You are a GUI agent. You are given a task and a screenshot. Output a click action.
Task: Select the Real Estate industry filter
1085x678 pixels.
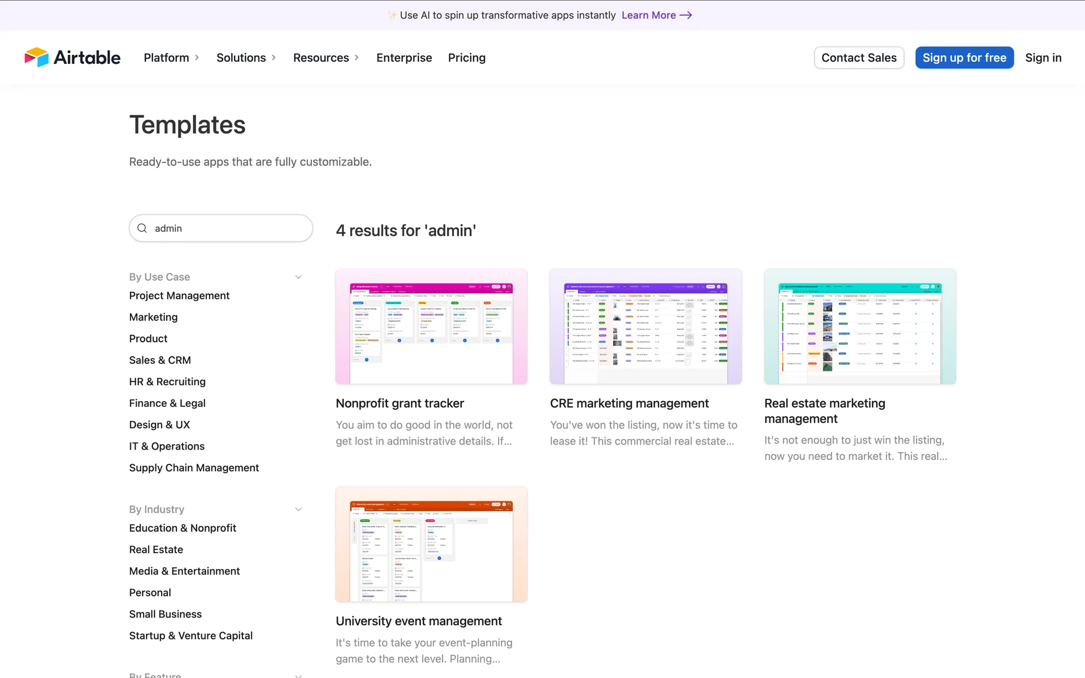tap(156, 550)
